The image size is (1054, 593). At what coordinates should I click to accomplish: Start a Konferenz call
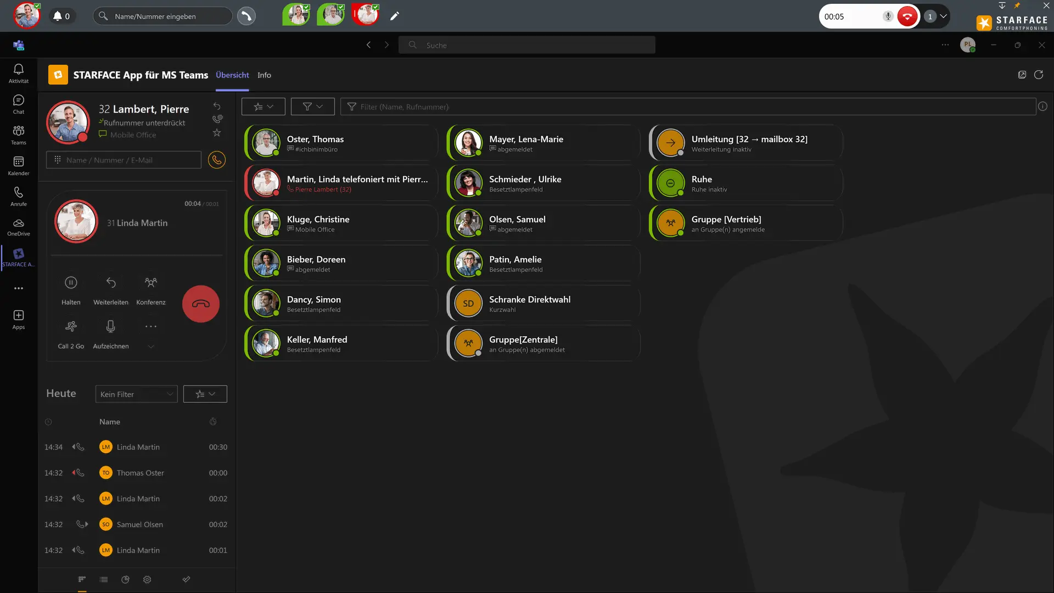[x=150, y=283]
